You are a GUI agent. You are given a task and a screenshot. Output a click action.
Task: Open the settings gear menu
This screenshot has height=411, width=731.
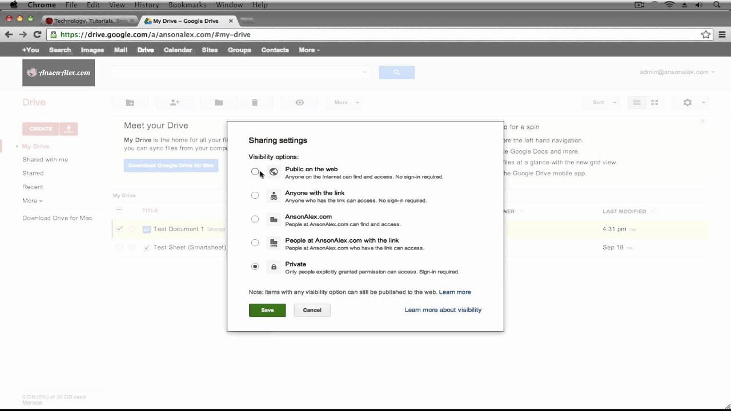(x=687, y=102)
